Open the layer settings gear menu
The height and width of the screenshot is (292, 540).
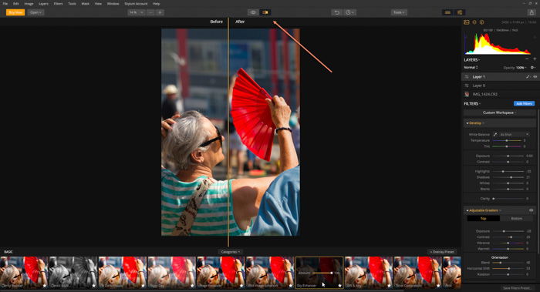533,68
